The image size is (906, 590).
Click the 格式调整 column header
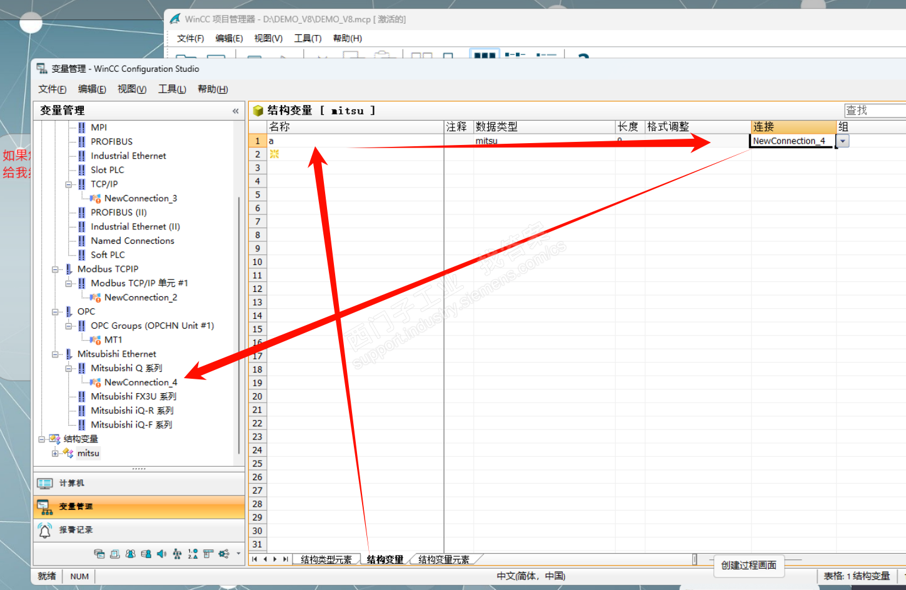pos(698,127)
